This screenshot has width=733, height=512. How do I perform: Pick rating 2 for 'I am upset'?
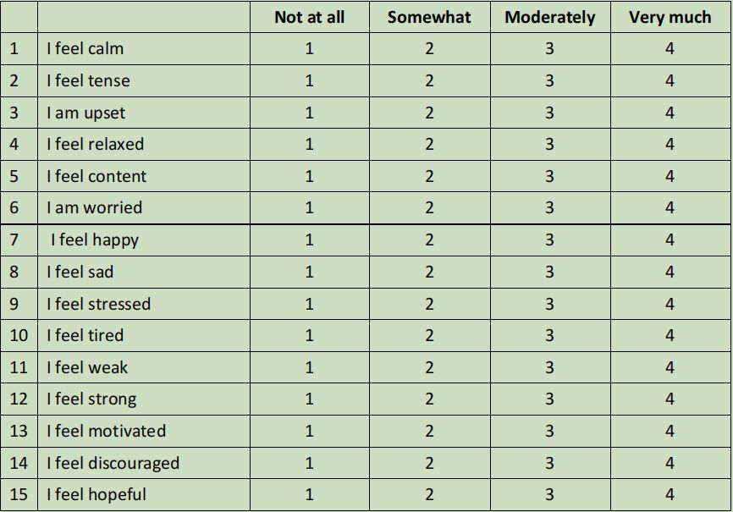coord(429,113)
